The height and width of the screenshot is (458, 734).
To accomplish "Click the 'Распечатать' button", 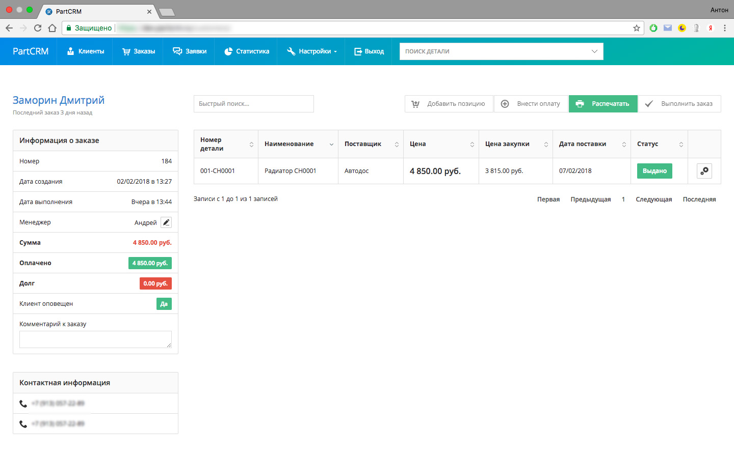I will pos(603,104).
